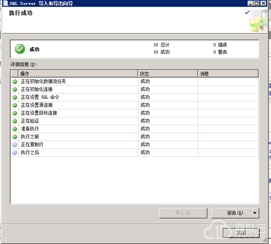Click the disabled 停止(S) button
Image resolution: width=271 pixels, height=244 pixels.
(183, 213)
